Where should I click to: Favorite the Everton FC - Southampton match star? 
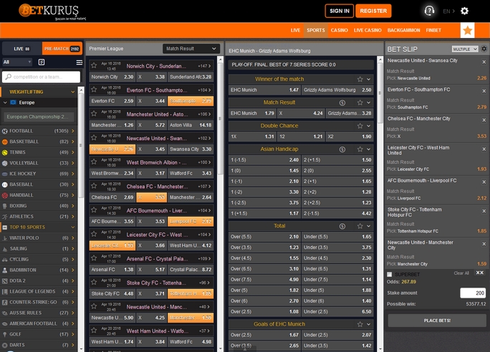click(94, 90)
